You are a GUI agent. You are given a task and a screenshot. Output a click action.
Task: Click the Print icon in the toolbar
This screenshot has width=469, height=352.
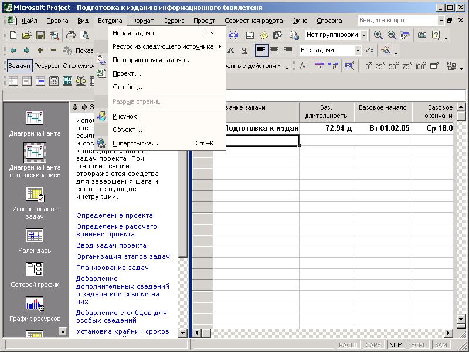(x=71, y=35)
